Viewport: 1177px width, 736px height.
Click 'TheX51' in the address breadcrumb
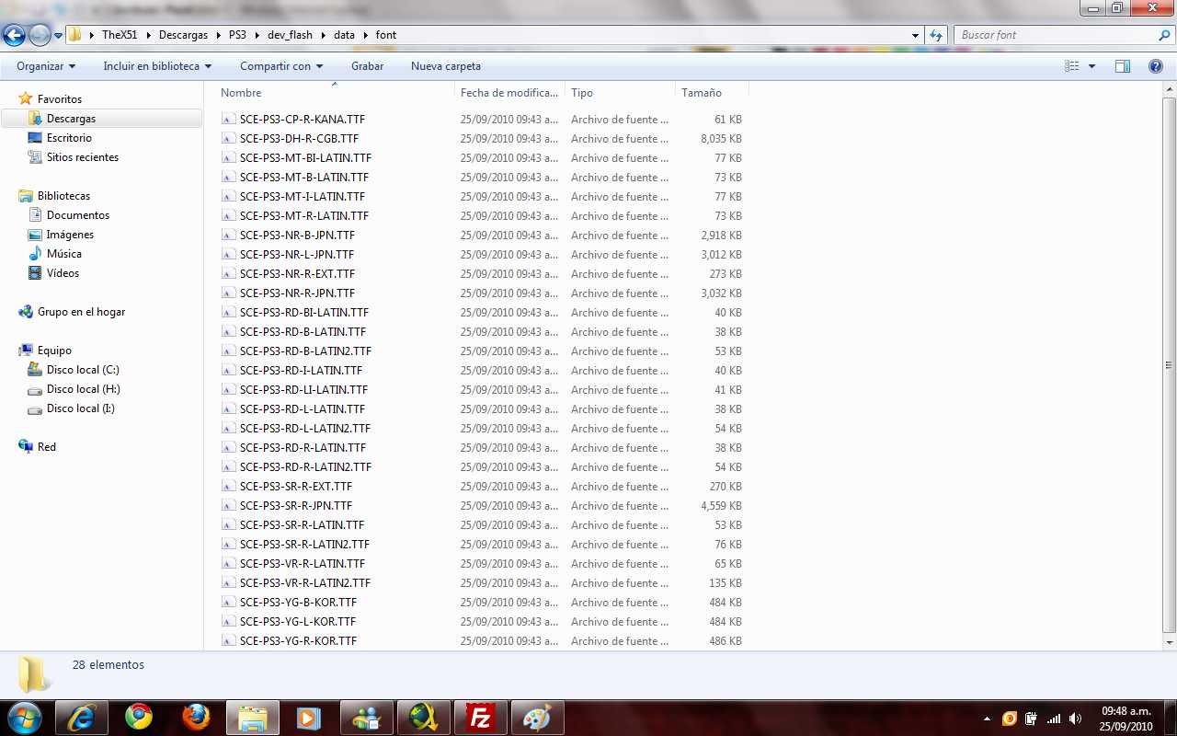119,35
